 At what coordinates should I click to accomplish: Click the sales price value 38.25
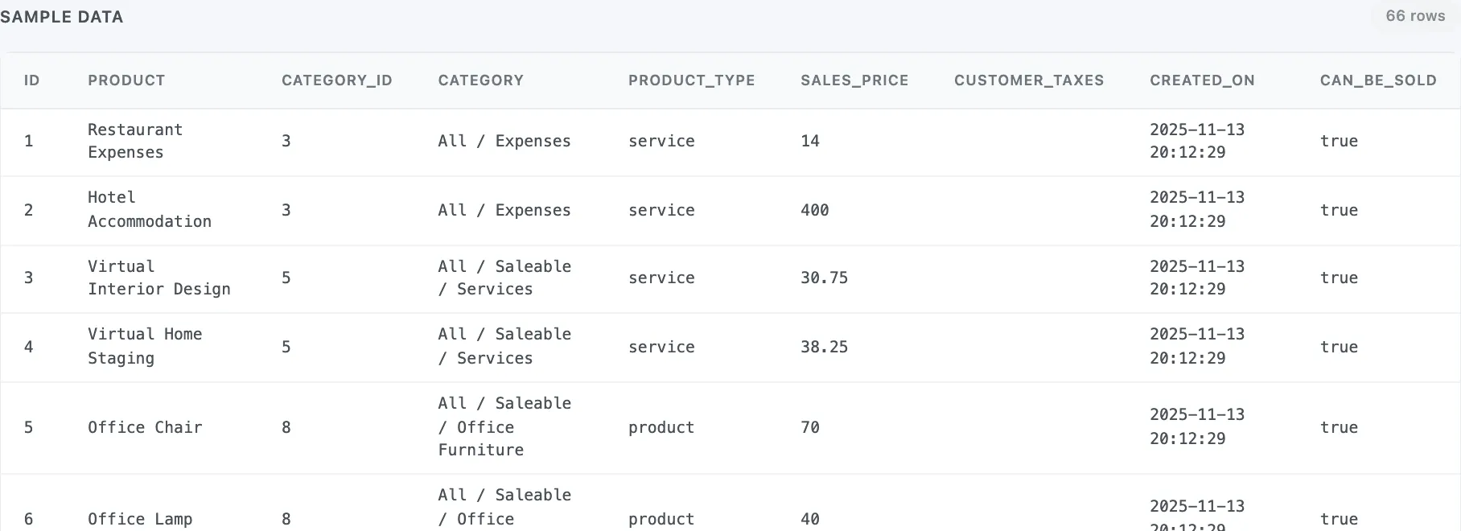[825, 347]
